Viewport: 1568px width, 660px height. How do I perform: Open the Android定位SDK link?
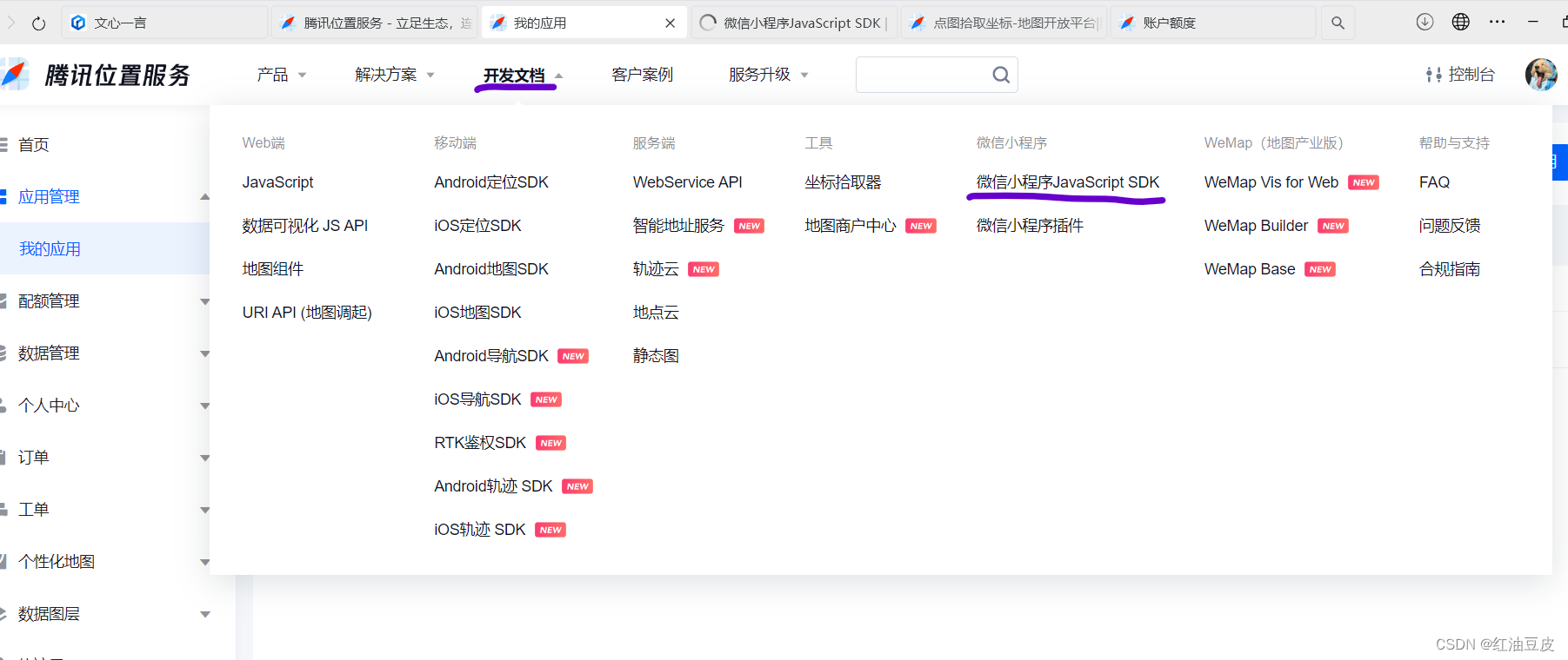tap(491, 182)
